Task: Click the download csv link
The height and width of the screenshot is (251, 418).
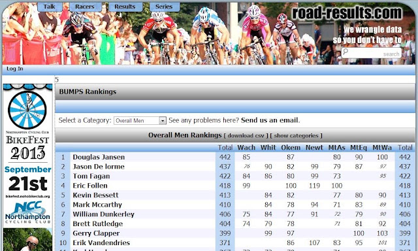Action: click(246, 135)
